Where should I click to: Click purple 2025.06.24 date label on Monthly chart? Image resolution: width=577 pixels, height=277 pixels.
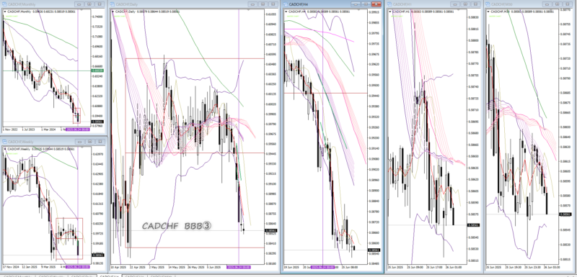[78, 130]
